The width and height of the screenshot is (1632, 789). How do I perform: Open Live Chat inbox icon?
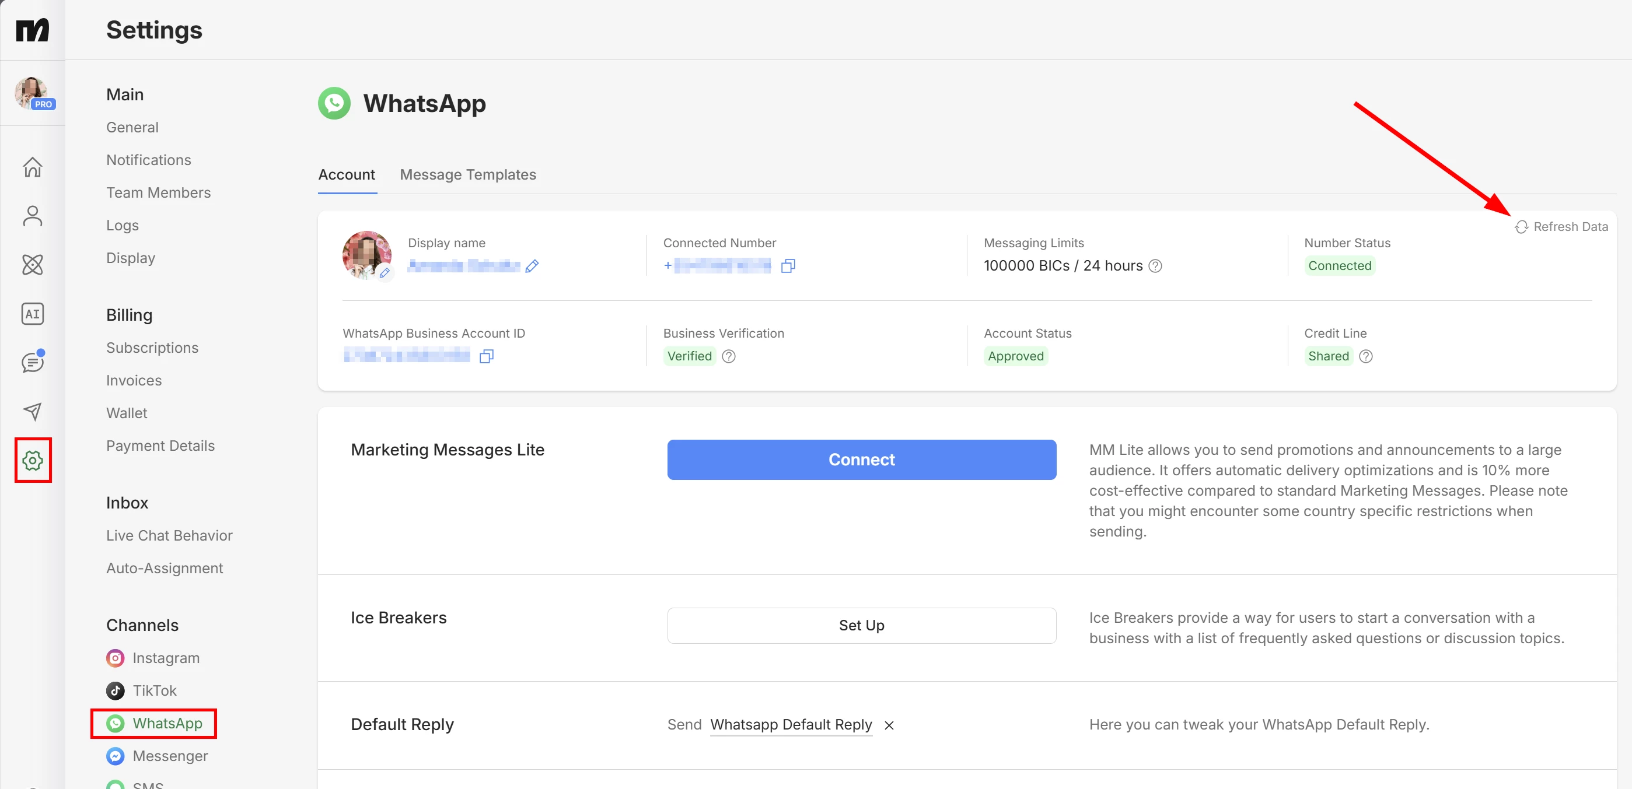(32, 362)
